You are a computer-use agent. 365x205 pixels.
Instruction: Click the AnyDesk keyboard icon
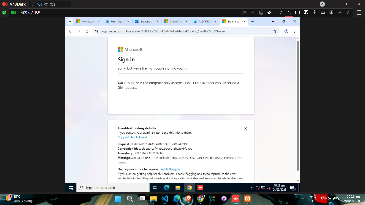pos(323,13)
